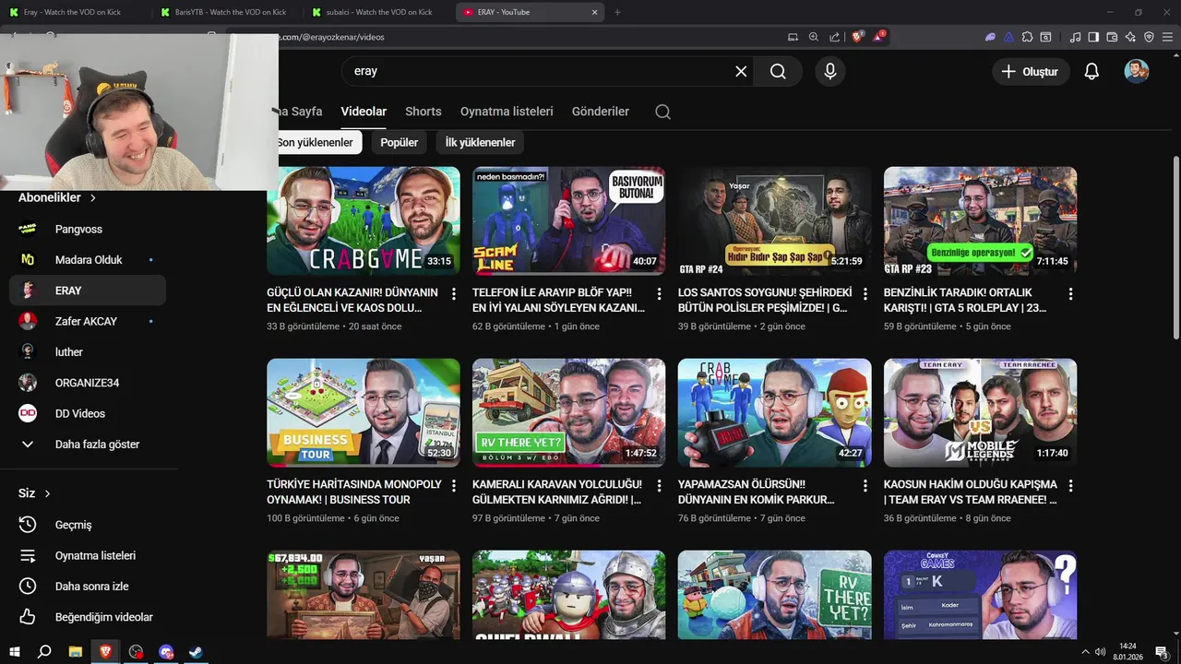Open options menu for KAOSUN HAKİM video

(1070, 486)
